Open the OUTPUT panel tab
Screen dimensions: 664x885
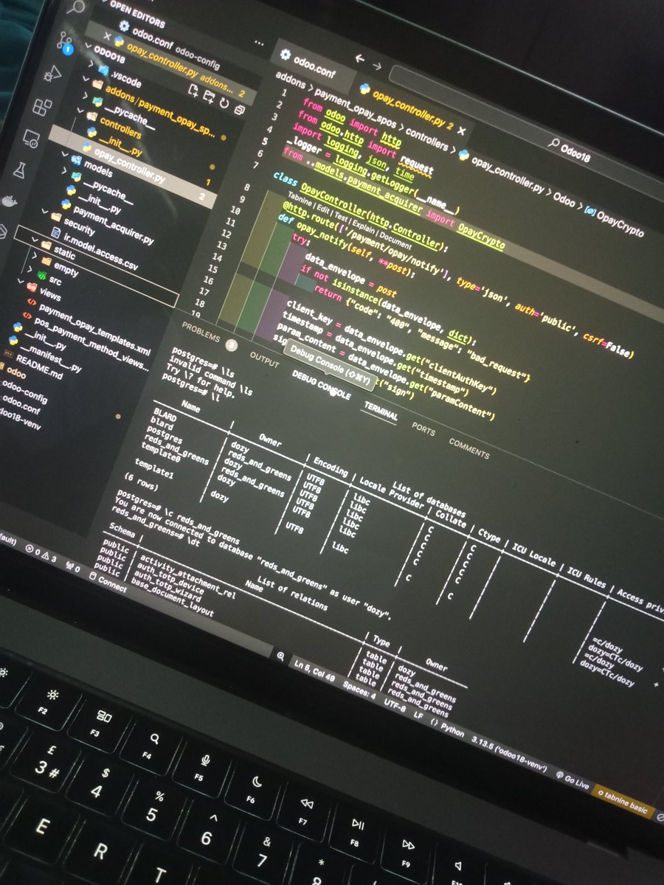click(264, 359)
